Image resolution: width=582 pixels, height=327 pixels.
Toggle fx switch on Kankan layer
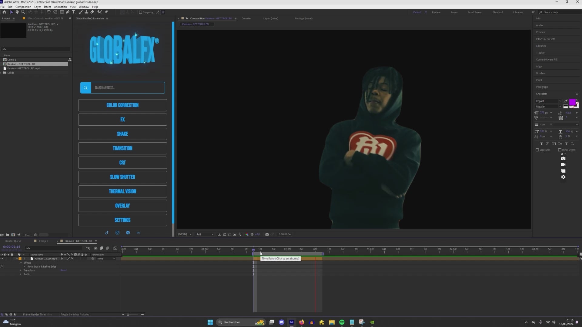[72, 259]
